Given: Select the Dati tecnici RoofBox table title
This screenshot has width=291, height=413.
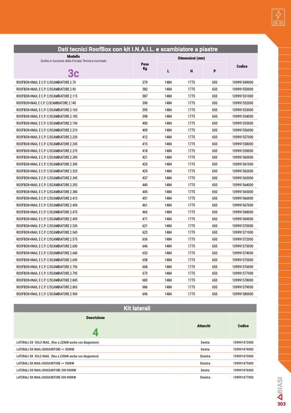Looking at the screenshot, I should click(138, 49).
